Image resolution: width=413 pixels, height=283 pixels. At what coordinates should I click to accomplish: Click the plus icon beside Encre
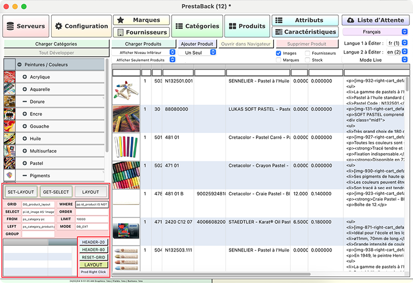[25, 114]
